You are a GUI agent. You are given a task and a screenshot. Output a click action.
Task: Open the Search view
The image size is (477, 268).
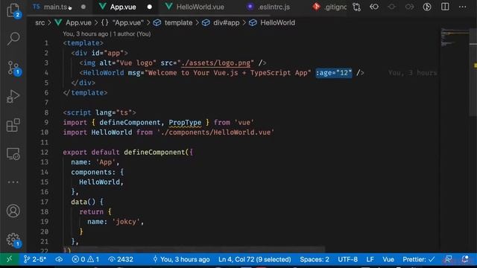point(13,39)
